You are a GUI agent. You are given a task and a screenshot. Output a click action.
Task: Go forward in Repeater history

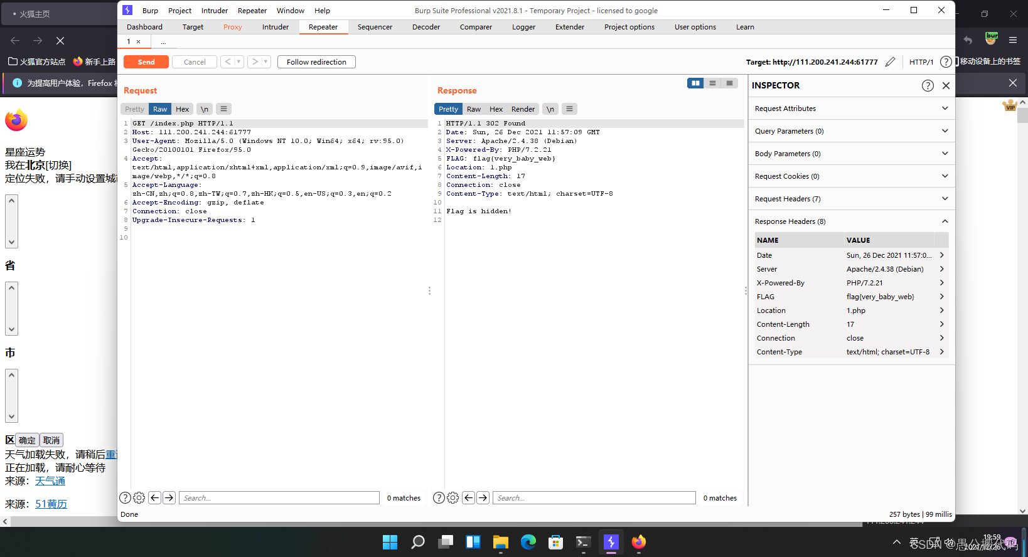point(255,61)
